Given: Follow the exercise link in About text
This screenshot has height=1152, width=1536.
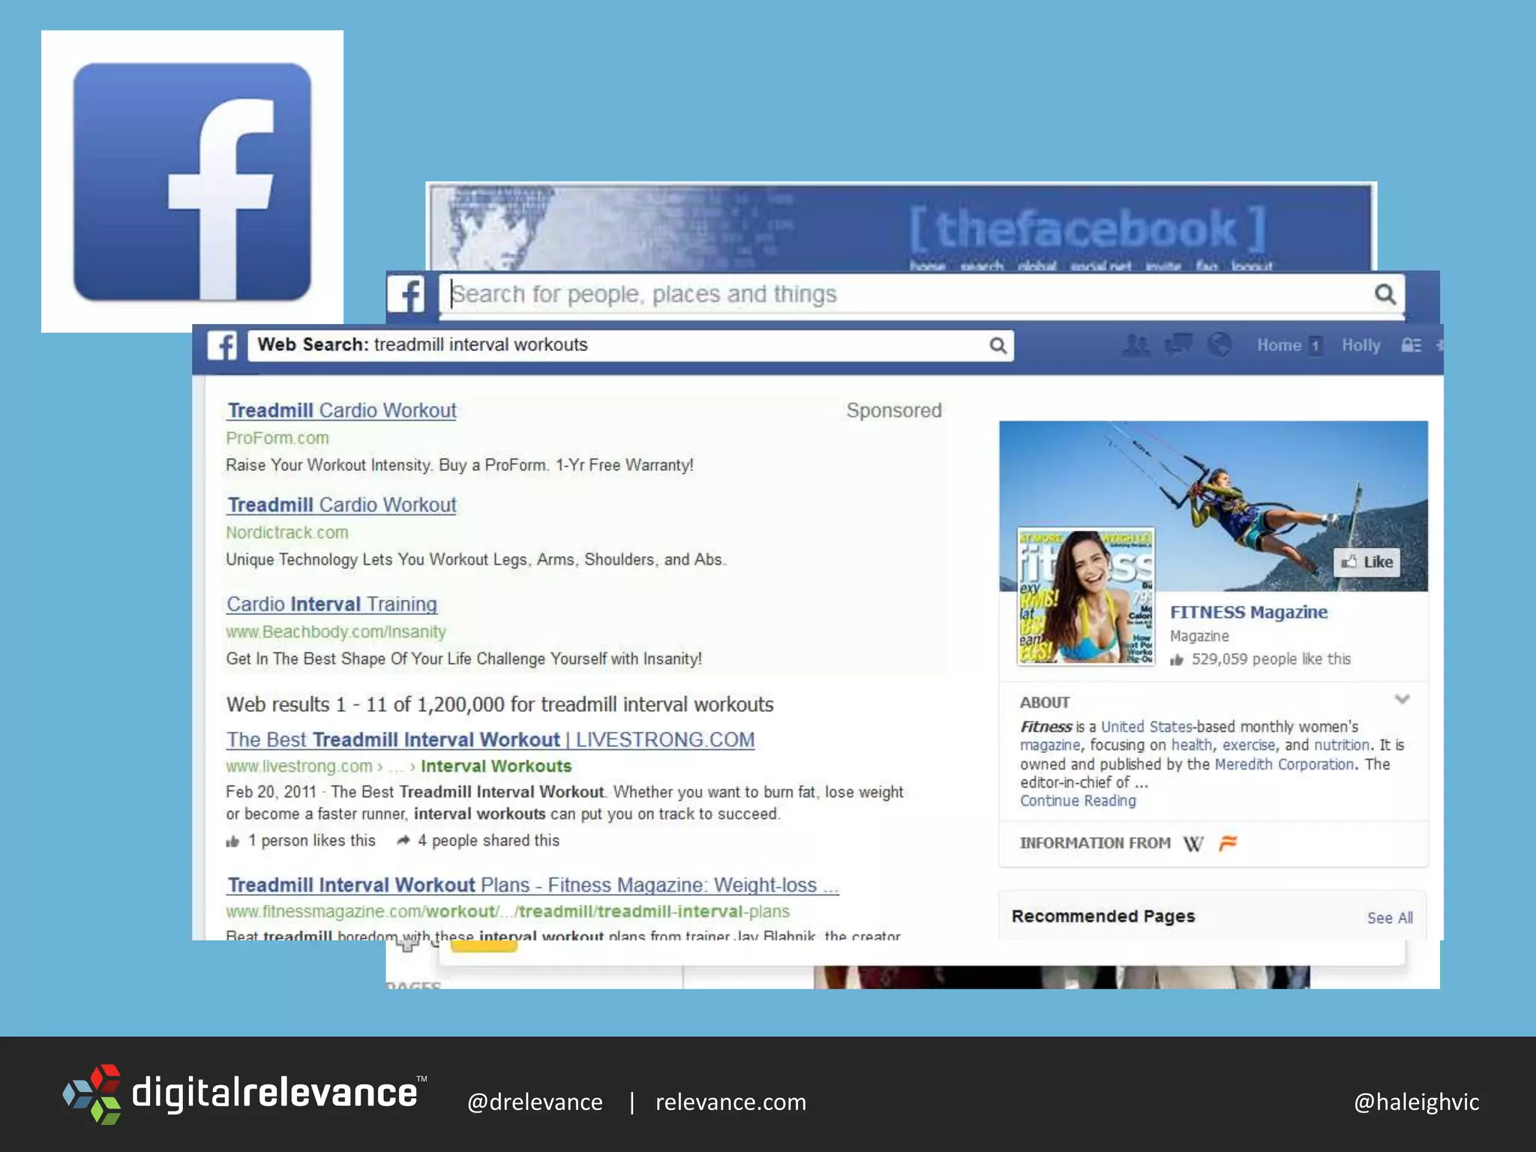Looking at the screenshot, I should pos(1249,745).
